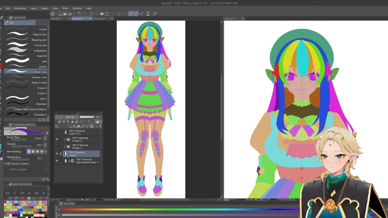This screenshot has height=218, width=388.
Task: Open the layer color blue swatch dropdown arrow
Action: (x=100, y=122)
